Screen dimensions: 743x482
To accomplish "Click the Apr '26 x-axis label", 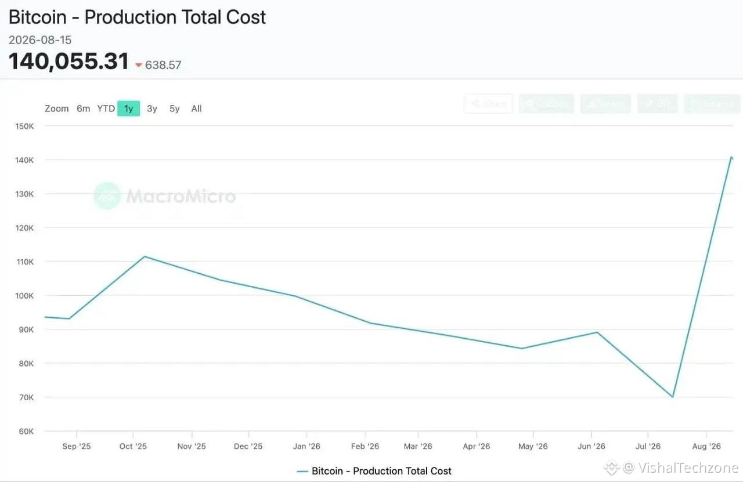I will (477, 446).
